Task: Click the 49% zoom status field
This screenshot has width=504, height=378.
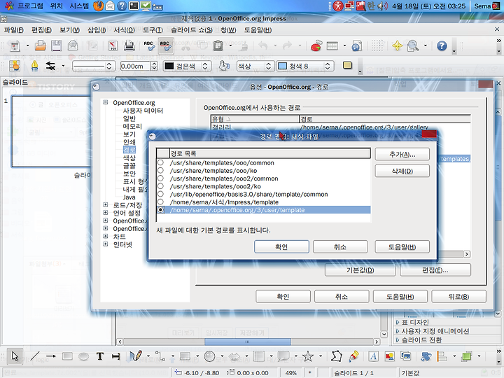Action: [x=291, y=373]
